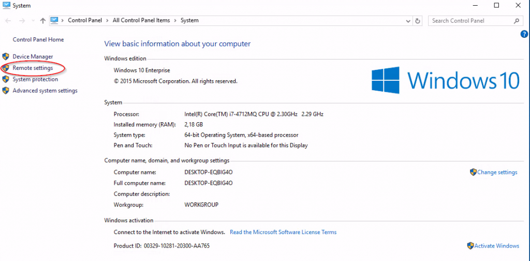Image resolution: width=530 pixels, height=261 pixels.
Task: Open Remote settings link
Action: click(33, 68)
